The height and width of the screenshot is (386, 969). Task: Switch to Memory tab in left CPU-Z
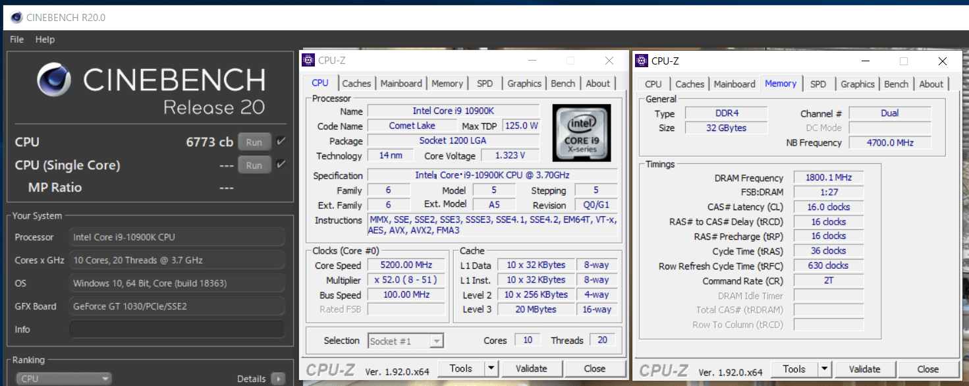point(447,83)
